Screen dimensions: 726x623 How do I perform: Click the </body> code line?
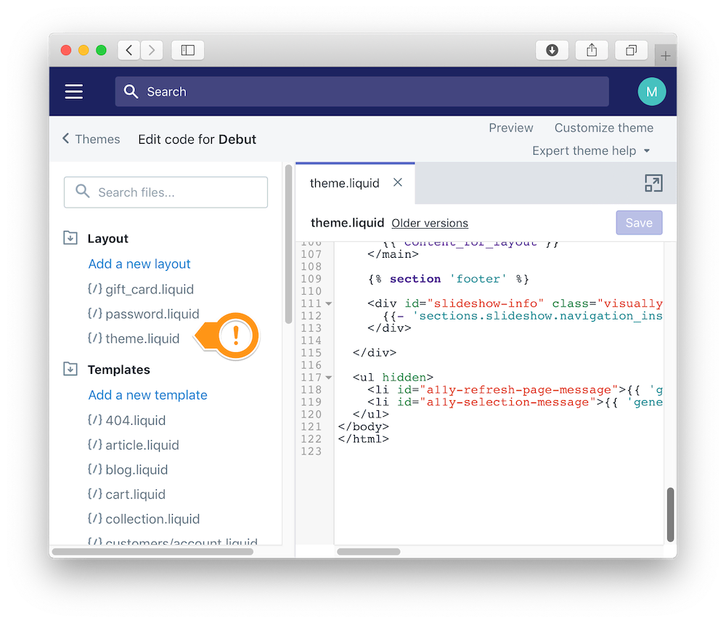(x=364, y=427)
